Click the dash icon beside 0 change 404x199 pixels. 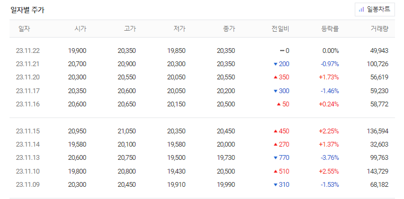tap(282, 51)
